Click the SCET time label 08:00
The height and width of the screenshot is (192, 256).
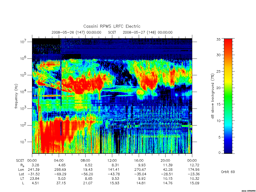click(x=85, y=160)
